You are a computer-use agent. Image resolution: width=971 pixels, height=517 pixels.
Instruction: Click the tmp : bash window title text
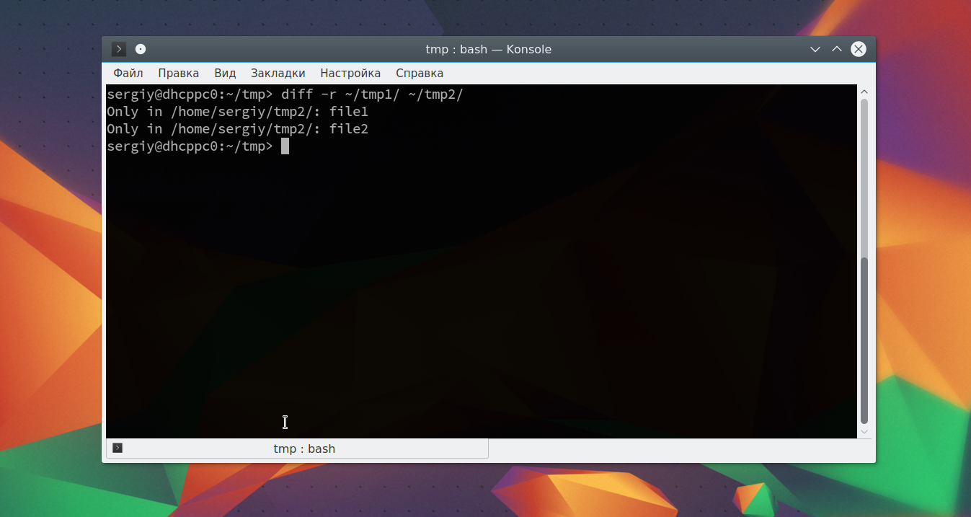tap(487, 49)
